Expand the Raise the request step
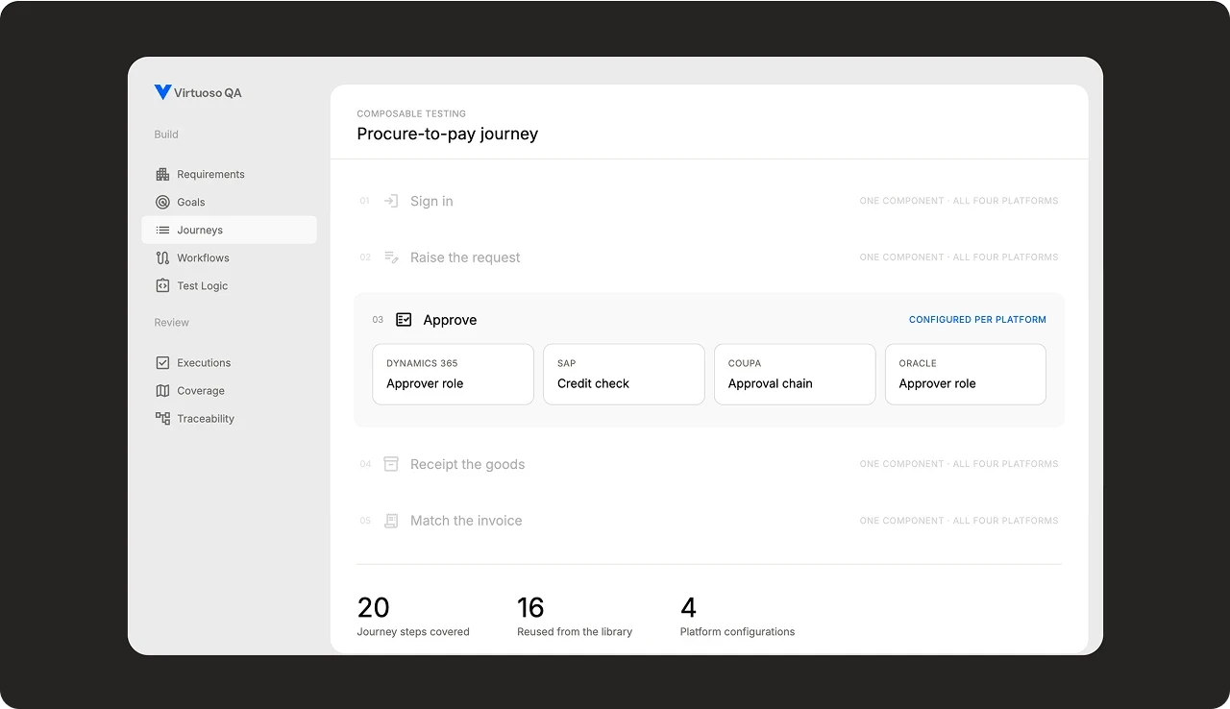 [709, 257]
